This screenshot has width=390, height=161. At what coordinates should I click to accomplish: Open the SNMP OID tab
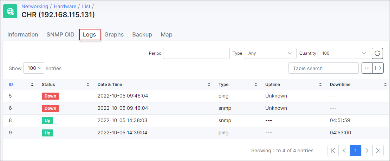60,34
